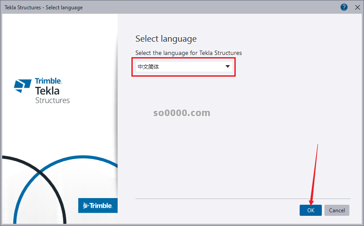Image resolution: width=364 pixels, height=226 pixels.
Task: Open the help question mark icon
Action: coord(344,7)
